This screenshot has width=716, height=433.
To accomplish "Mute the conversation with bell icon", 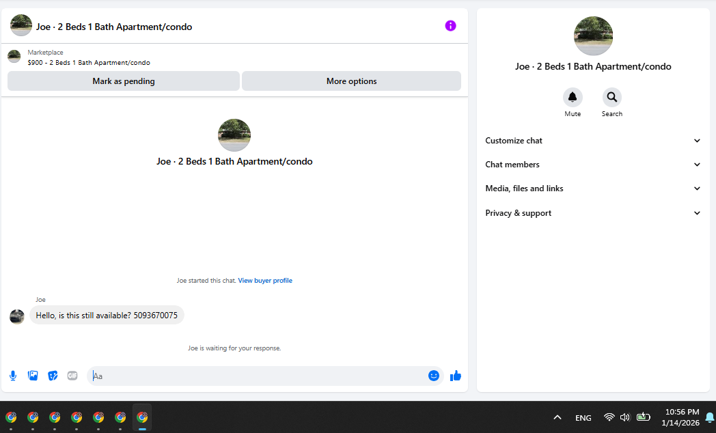I will [572, 97].
